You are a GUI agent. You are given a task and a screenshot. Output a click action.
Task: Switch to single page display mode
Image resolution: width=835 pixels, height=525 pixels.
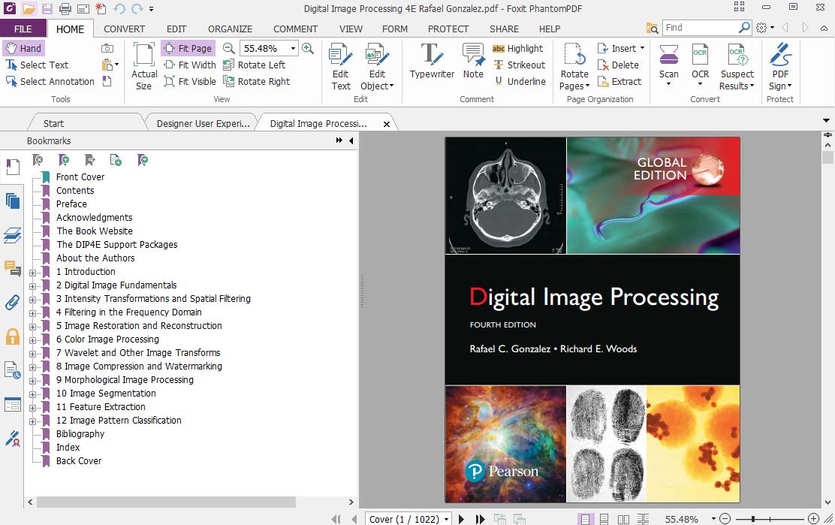click(585, 519)
